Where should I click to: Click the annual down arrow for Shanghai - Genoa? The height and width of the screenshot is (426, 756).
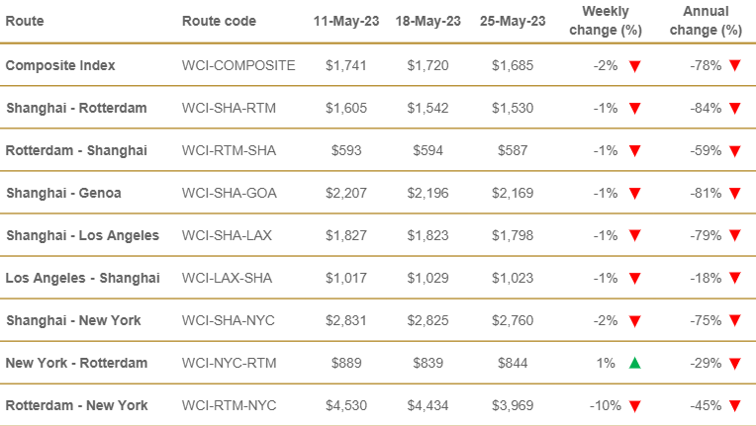(x=735, y=194)
